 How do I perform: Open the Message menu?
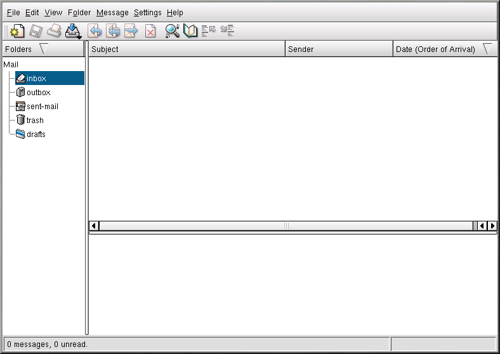[112, 12]
